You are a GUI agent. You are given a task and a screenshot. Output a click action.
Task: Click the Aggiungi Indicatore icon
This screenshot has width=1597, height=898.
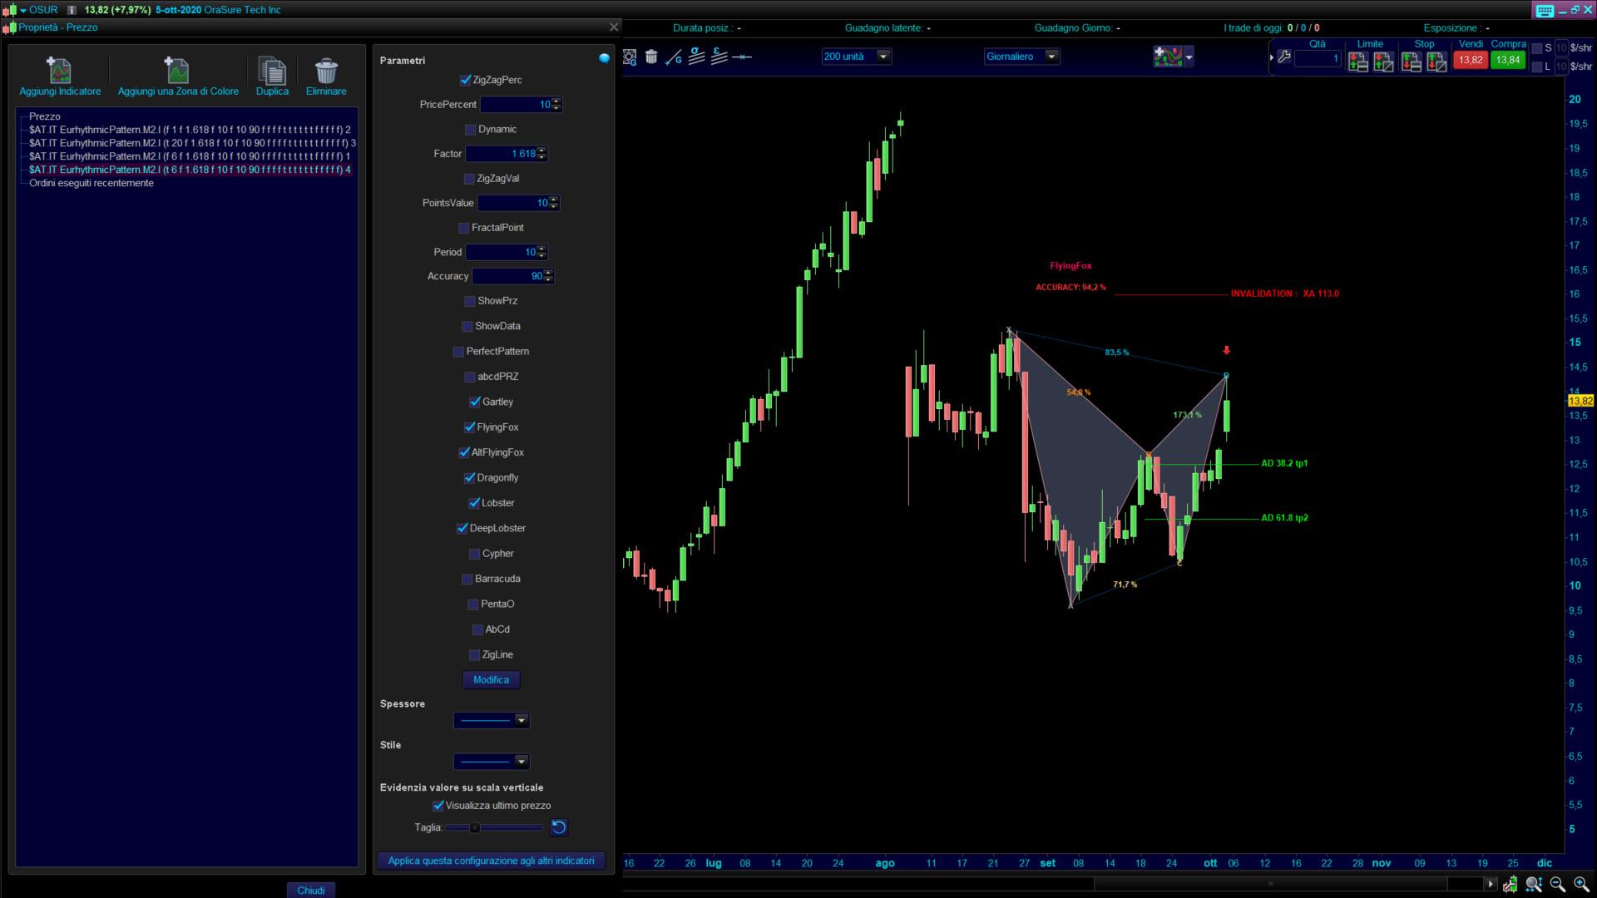(x=59, y=71)
